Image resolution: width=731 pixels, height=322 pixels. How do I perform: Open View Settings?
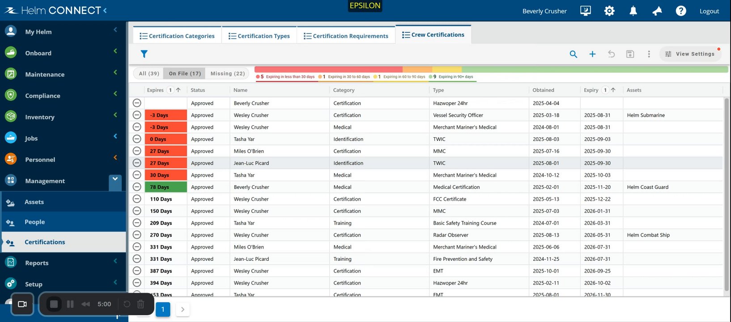[690, 54]
